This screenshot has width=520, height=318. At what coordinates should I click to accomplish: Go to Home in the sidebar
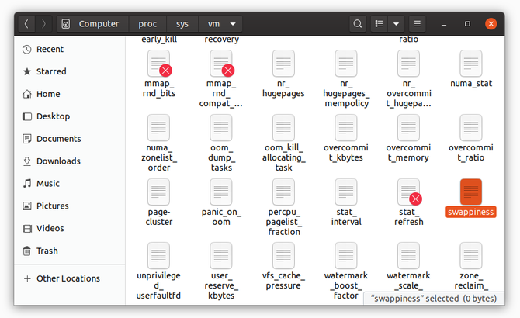pos(70,94)
